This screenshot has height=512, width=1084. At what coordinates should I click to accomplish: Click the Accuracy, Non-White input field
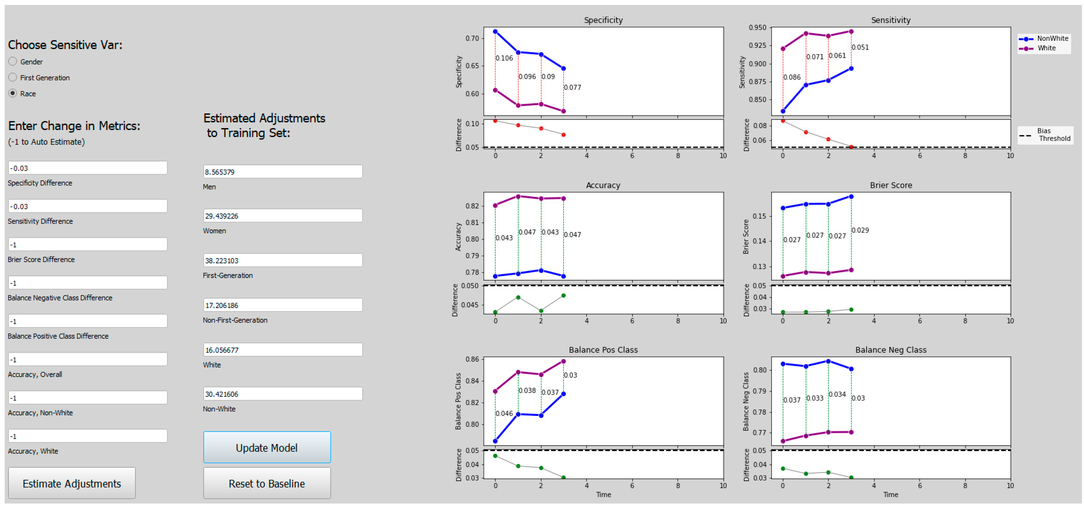pos(87,397)
